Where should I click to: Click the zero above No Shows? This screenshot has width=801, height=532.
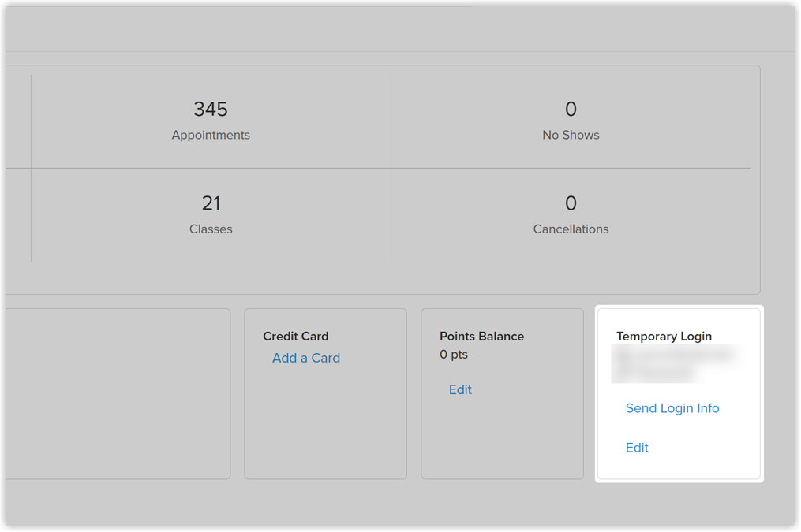tap(571, 109)
